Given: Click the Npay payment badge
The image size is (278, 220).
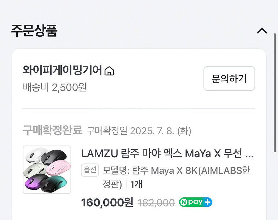Looking at the screenshot, I should coord(195,202).
